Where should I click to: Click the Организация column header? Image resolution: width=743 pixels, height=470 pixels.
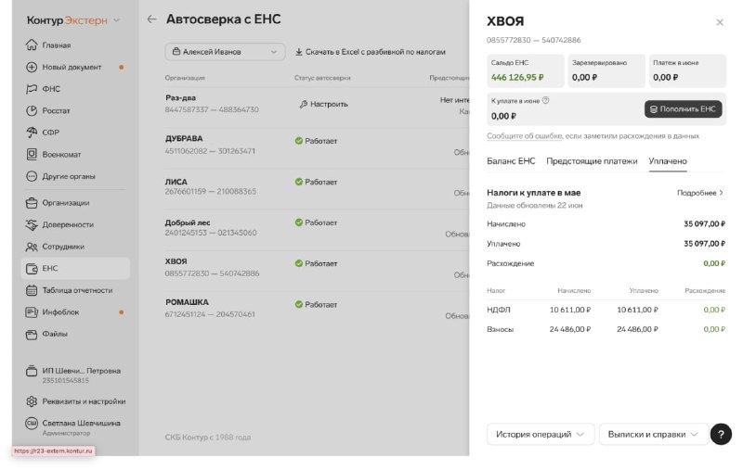click(185, 78)
